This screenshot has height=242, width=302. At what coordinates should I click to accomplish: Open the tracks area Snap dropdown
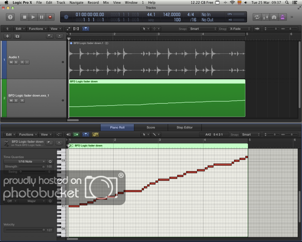[x=203, y=29]
